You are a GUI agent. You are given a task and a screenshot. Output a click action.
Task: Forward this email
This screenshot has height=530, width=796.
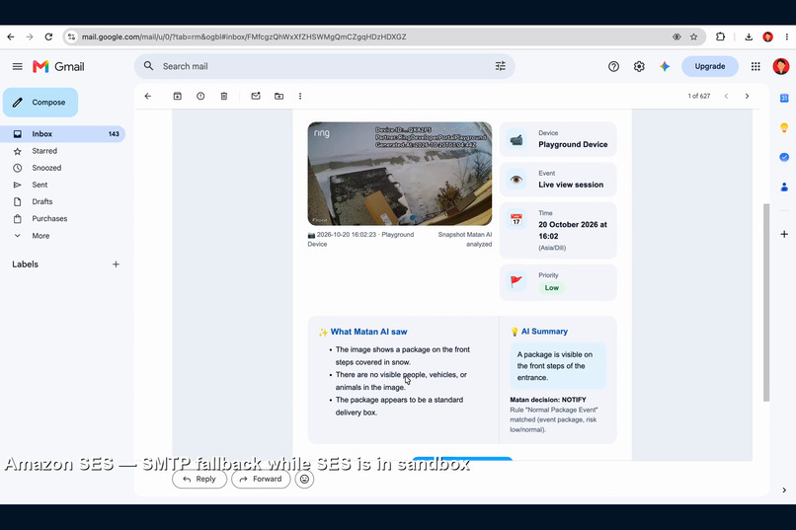pyautogui.click(x=261, y=479)
